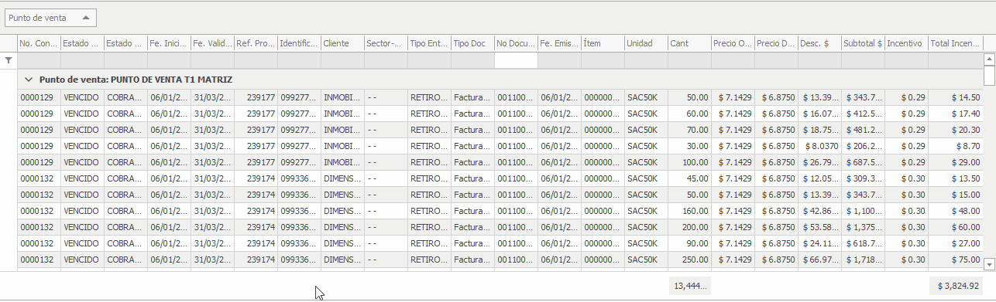Click the Unidad column header
Image resolution: width=996 pixels, height=302 pixels.
pos(646,43)
